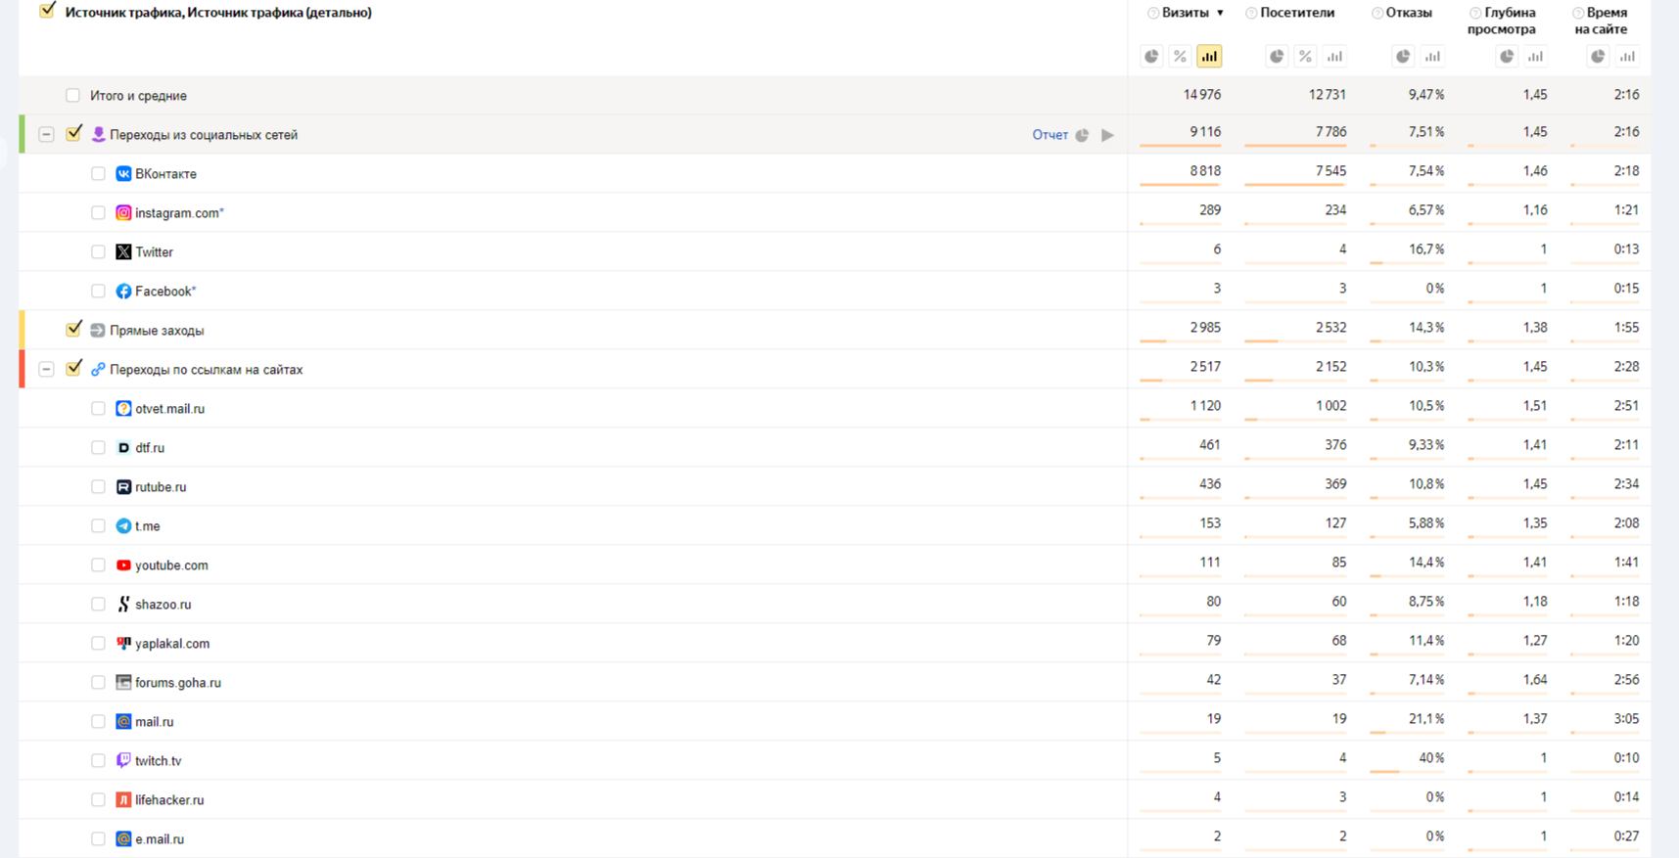Click the Twitter X logo icon

click(x=123, y=251)
